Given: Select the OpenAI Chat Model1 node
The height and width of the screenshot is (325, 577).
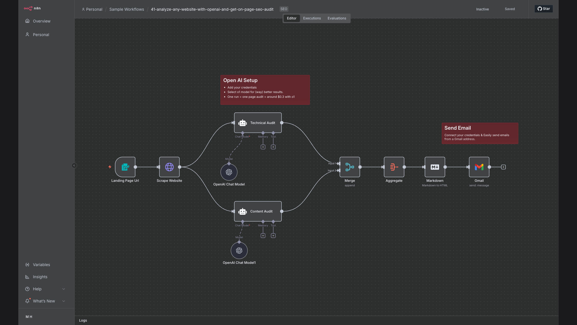Looking at the screenshot, I should point(239,250).
